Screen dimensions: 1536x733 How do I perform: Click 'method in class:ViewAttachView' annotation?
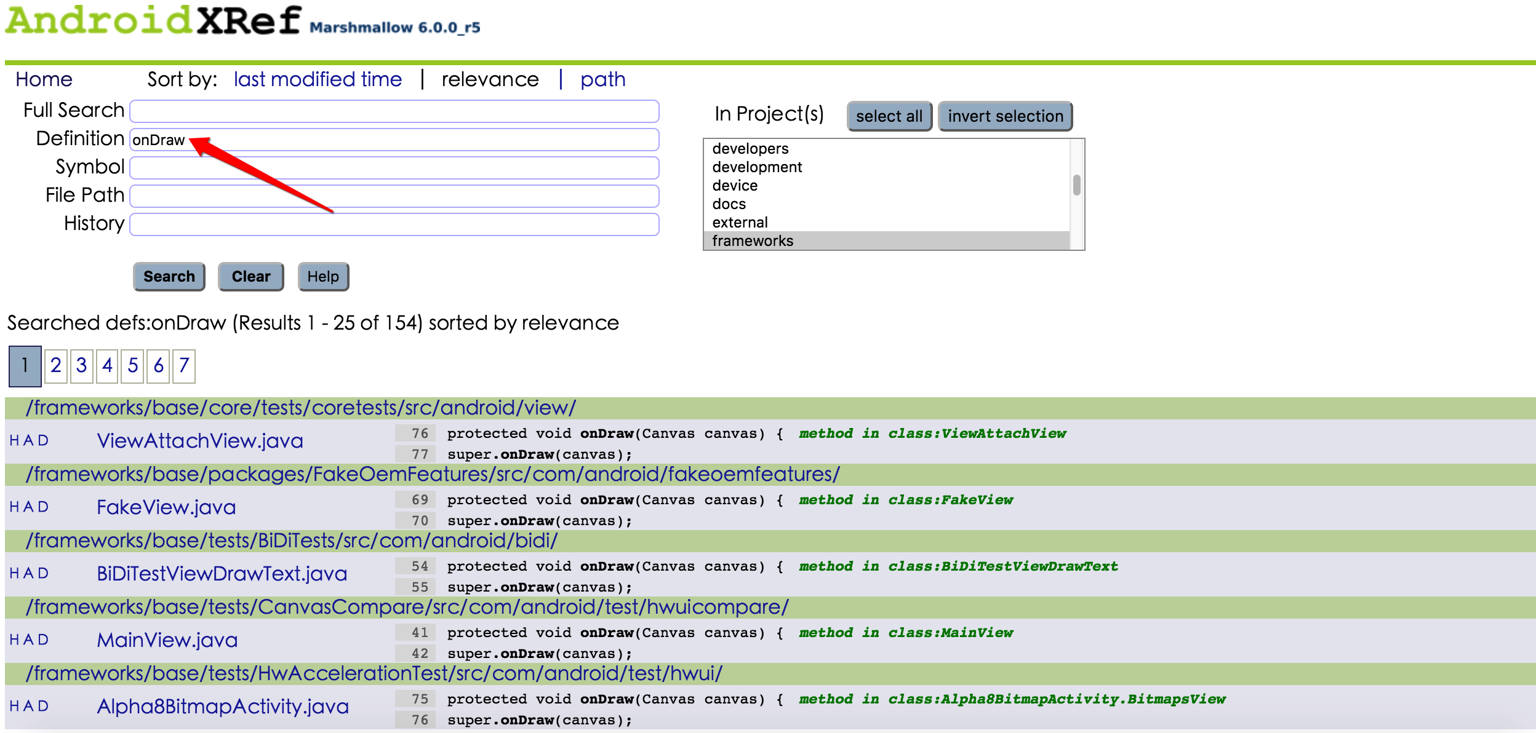click(932, 434)
